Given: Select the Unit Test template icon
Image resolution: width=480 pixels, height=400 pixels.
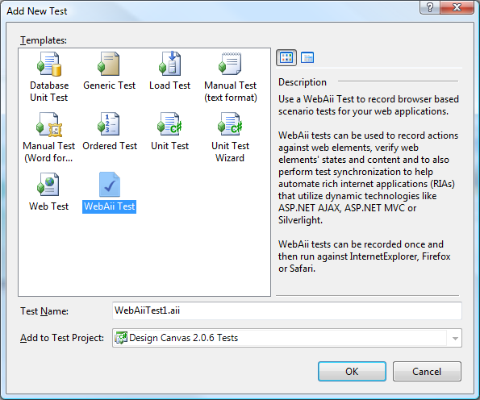Looking at the screenshot, I should pos(170,123).
